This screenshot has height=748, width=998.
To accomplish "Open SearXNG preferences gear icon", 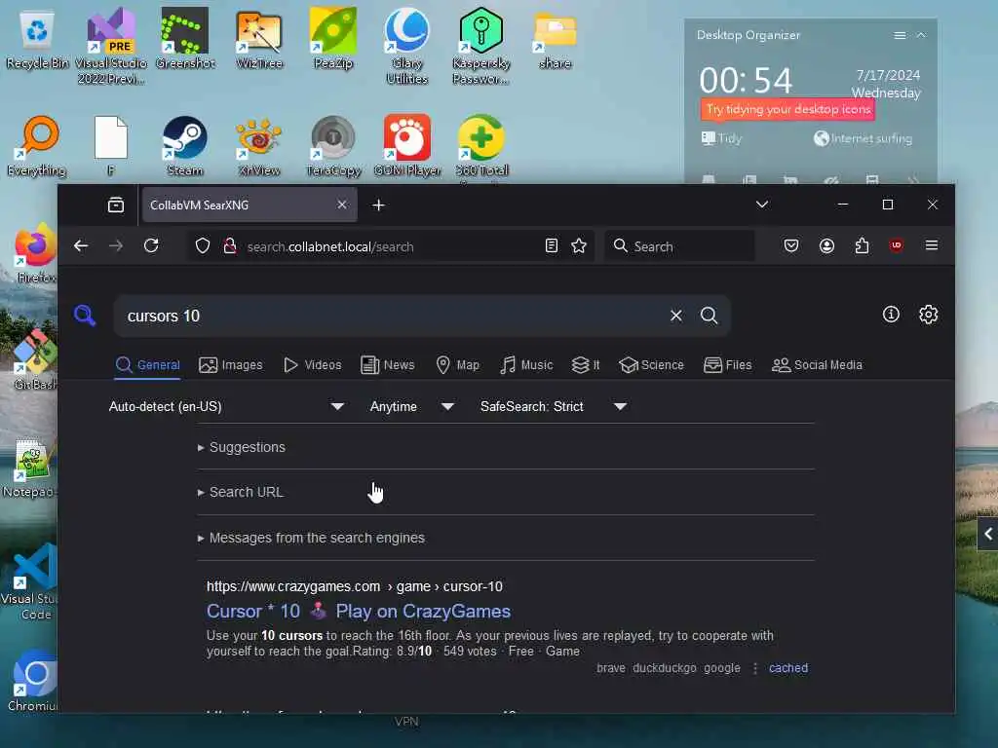I will [x=928, y=315].
